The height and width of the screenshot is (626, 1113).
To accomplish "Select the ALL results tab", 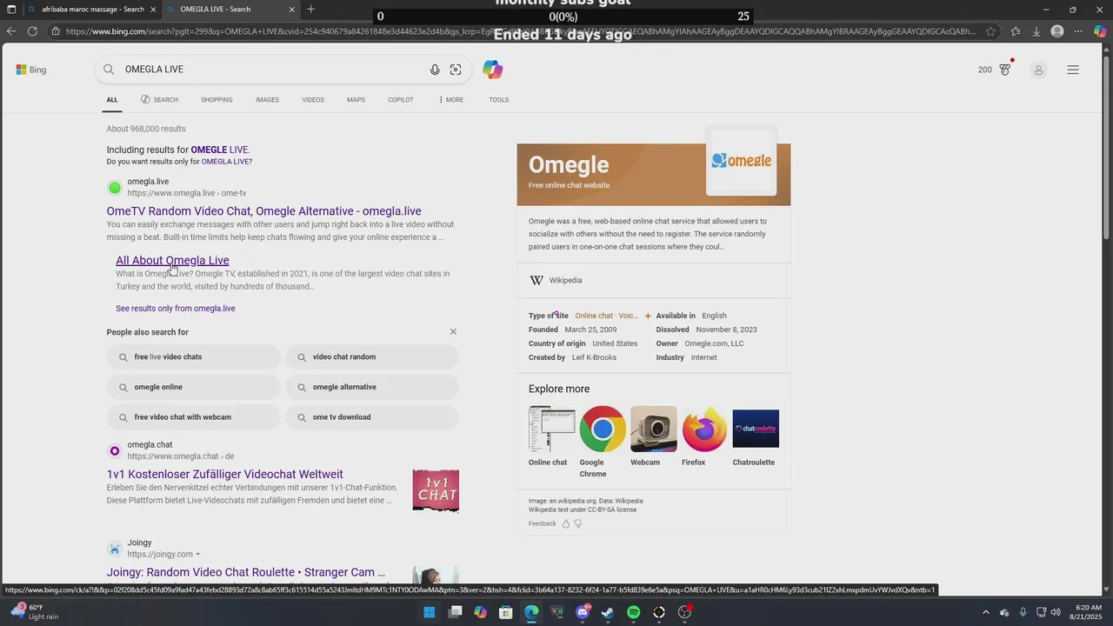I will pos(112,100).
